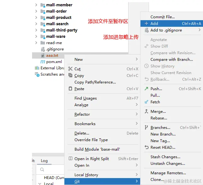This screenshot has height=185, width=203.
Task: Open the Refactor submenu
Action: 102,114
